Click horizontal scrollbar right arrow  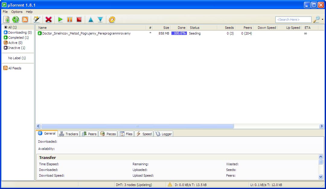[x=321, y=126]
